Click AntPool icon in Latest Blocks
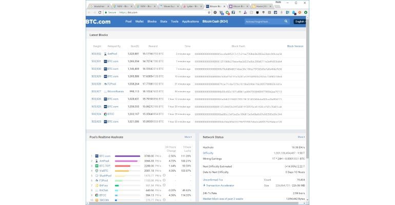This screenshot has width=395, height=205. 105,53
